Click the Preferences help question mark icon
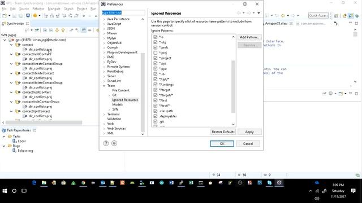Viewport: 362px width, 203px height. click(106, 143)
